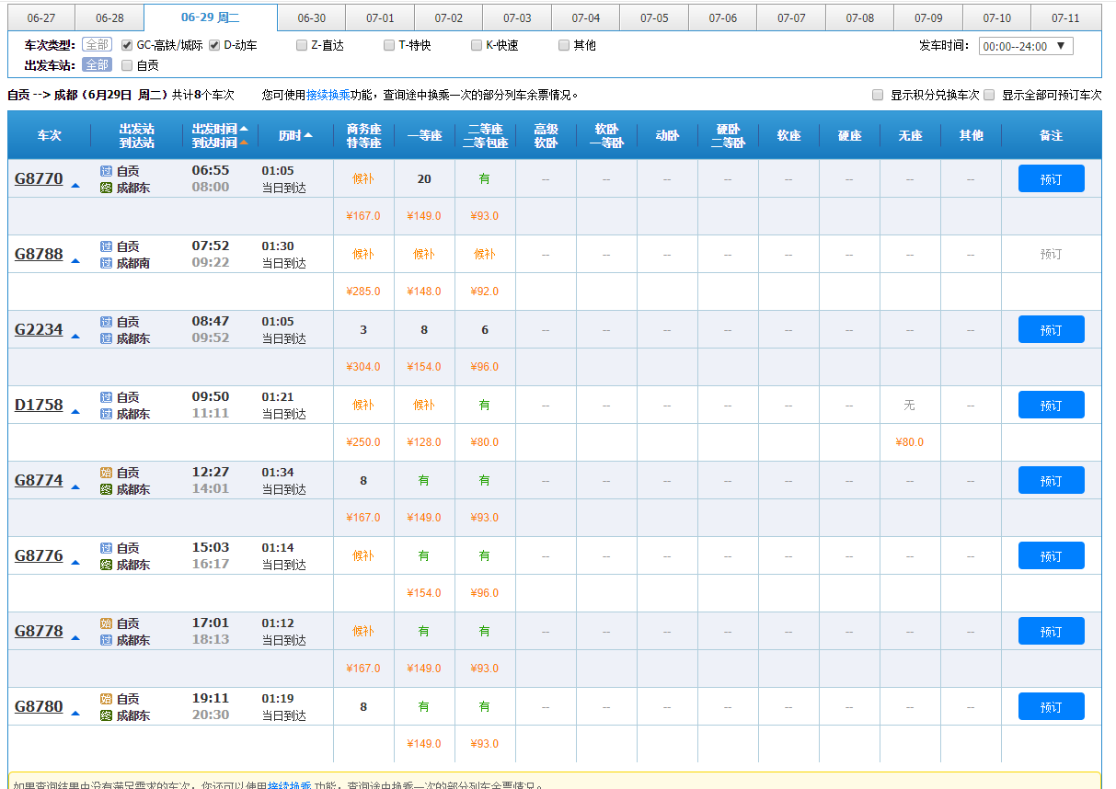
Task: Open train number G8788 details
Action: pos(39,254)
